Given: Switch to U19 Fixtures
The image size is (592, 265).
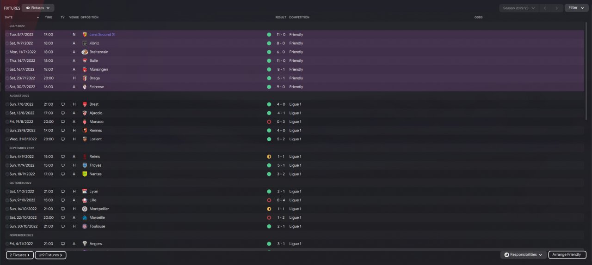Looking at the screenshot, I should tap(50, 255).
